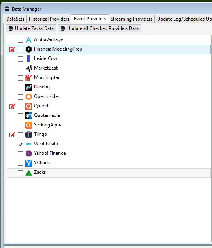This screenshot has width=212, height=248.
Task: Click the Quandl Q logo icon
Action: pyautogui.click(x=28, y=106)
